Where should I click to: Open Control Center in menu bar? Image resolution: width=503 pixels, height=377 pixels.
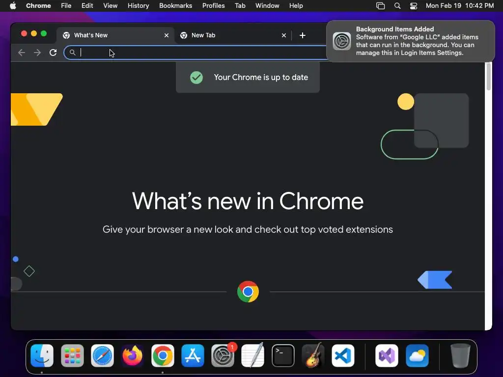click(x=414, y=6)
